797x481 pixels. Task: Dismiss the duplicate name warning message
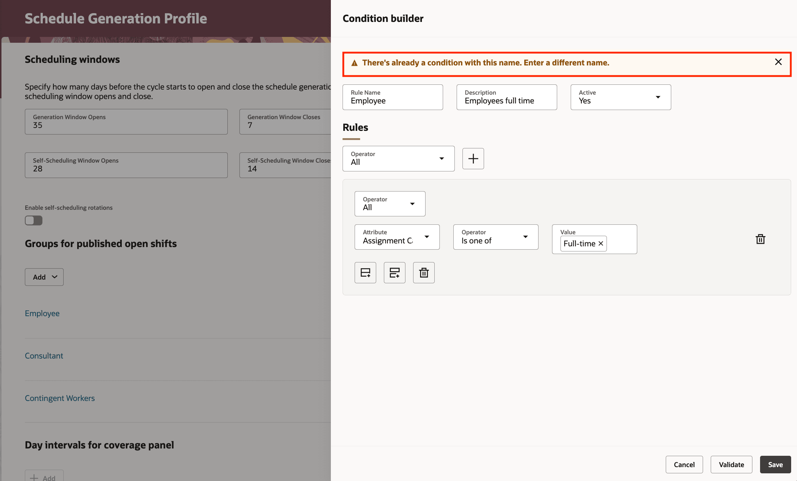pos(778,62)
